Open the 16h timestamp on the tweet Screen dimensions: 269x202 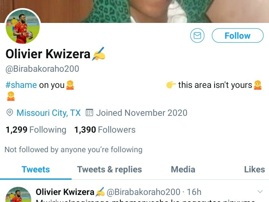click(194, 192)
